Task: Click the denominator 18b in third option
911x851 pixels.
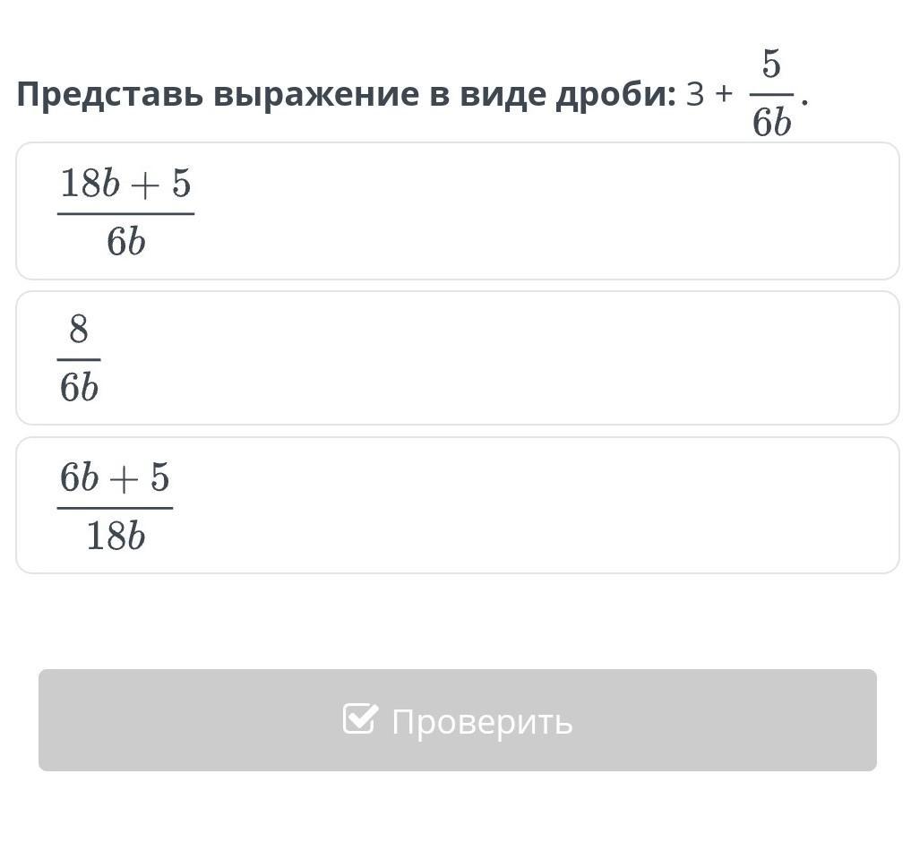Action: click(x=116, y=537)
